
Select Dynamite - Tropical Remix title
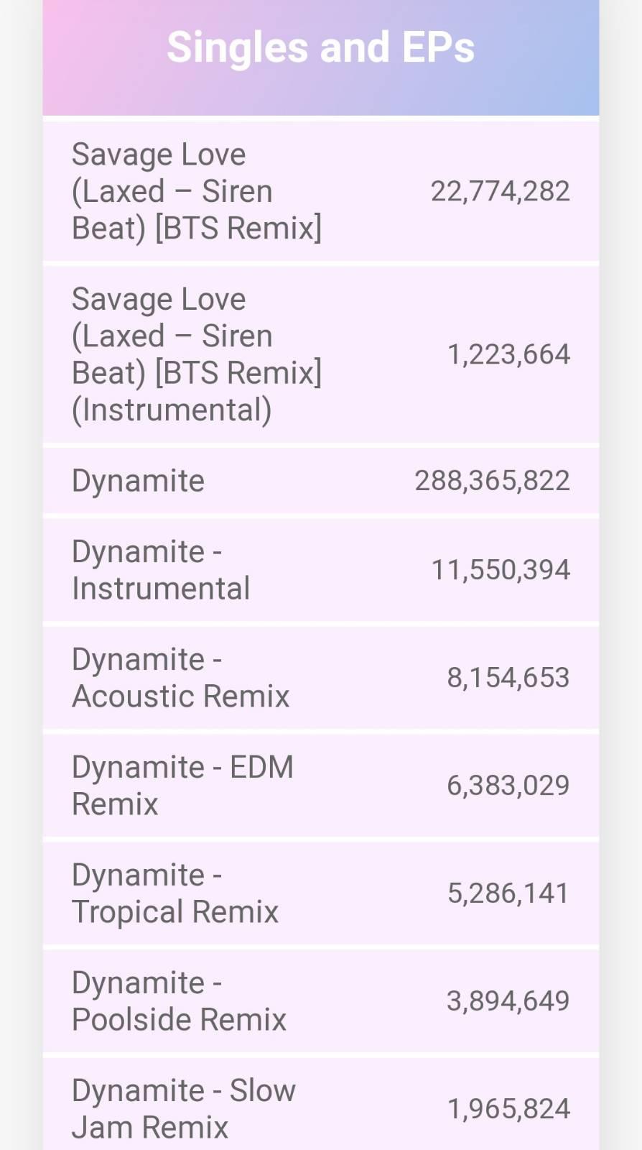pyautogui.click(x=175, y=893)
